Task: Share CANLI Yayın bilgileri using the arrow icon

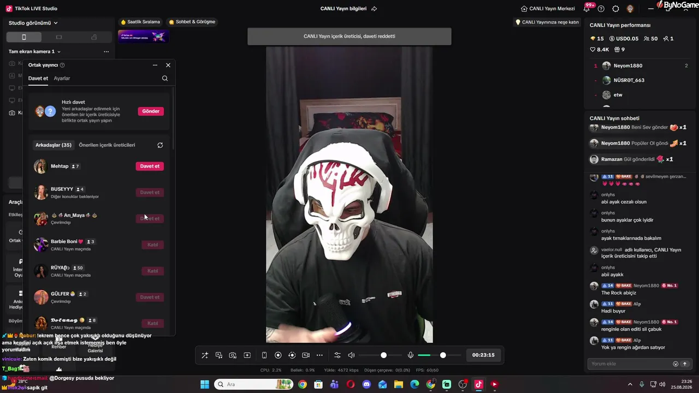Action: (374, 9)
